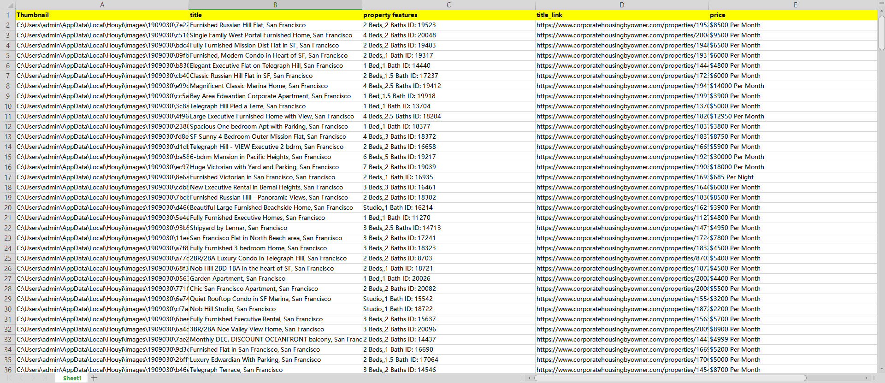Select the whole sheet via corner box
885x383 pixels.
click(7, 5)
